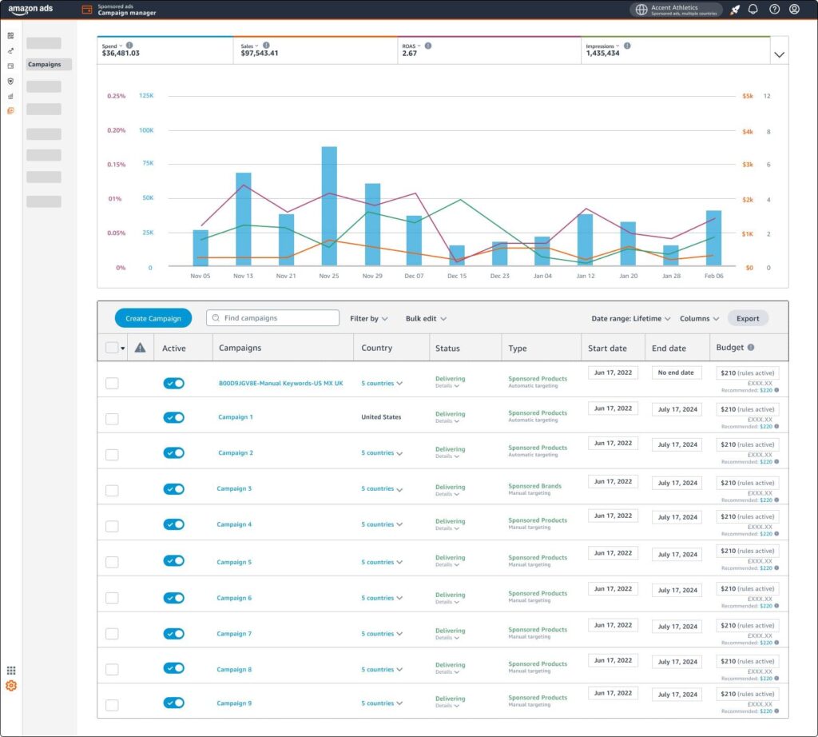
Task: Open the Columns dropdown
Action: [x=698, y=318]
